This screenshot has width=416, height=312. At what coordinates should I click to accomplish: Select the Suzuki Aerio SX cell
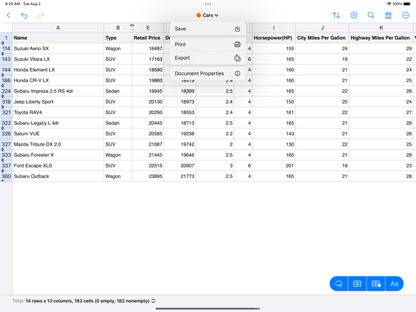pos(58,49)
